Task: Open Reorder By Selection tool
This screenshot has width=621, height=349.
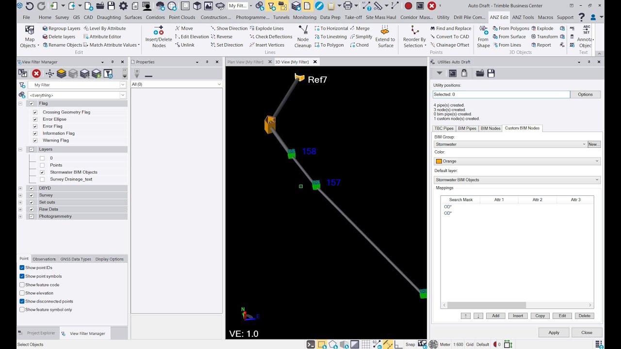Action: (x=414, y=37)
